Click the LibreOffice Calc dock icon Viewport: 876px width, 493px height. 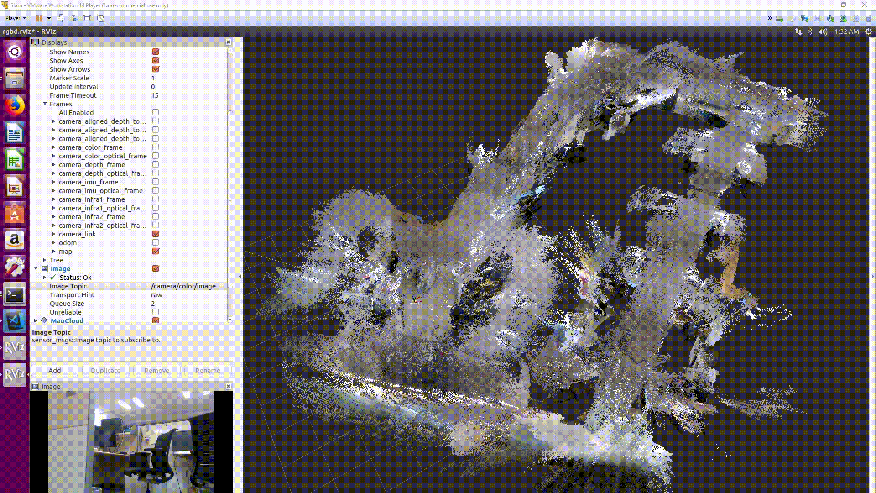[x=15, y=160]
